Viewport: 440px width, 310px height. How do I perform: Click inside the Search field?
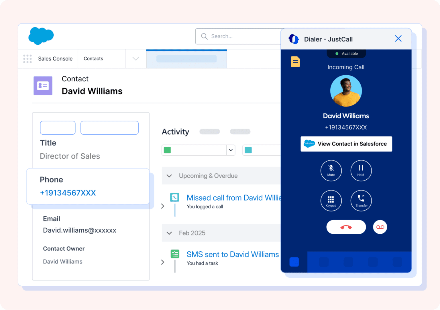pos(238,36)
